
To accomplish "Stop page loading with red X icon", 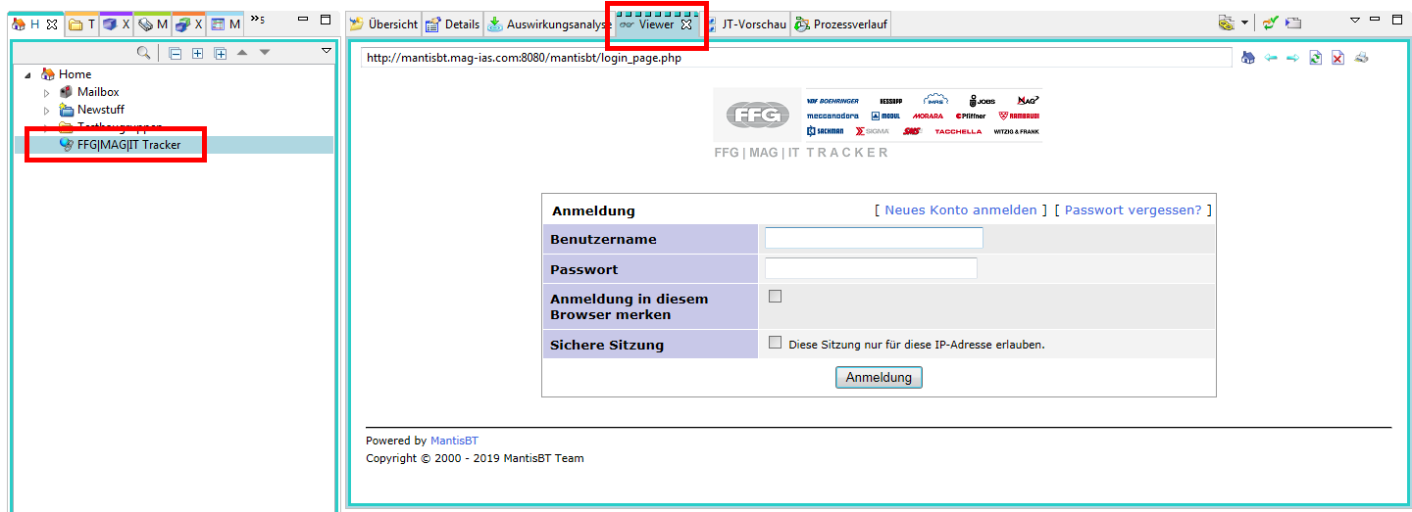I will point(1338,59).
